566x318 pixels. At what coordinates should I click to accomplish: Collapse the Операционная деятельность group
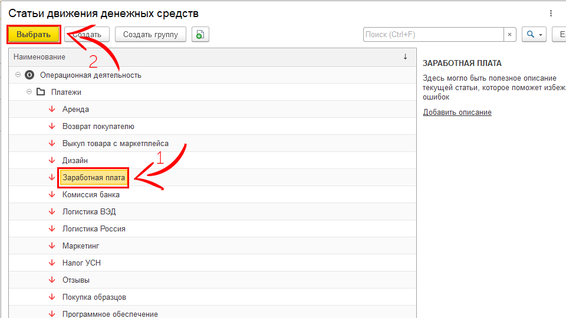tap(18, 75)
